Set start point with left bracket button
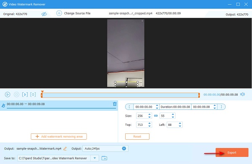 [x=129, y=107]
